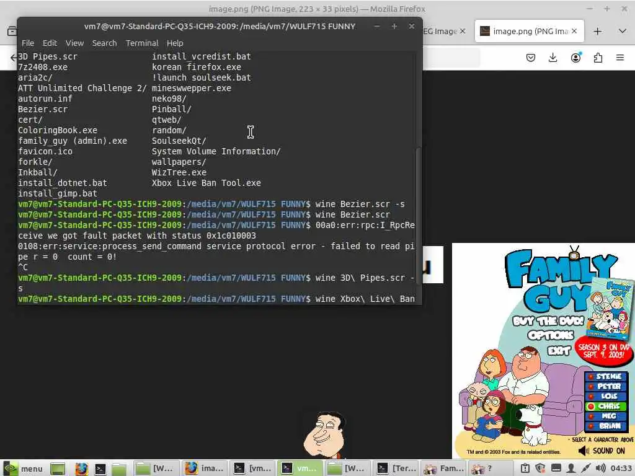The width and height of the screenshot is (635, 476).
Task: Open the Firefox hamburger application menu
Action: tap(620, 58)
